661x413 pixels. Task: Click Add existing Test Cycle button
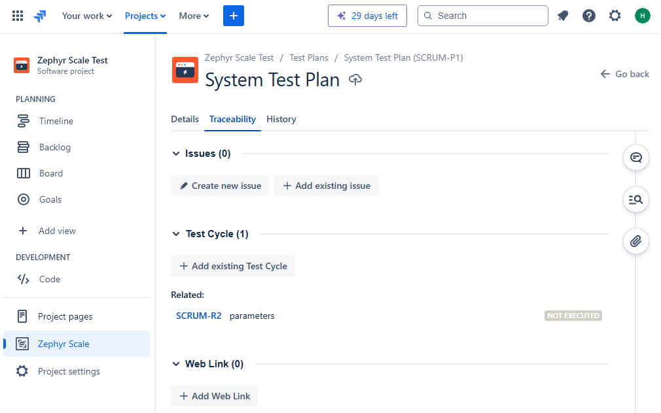click(x=233, y=266)
